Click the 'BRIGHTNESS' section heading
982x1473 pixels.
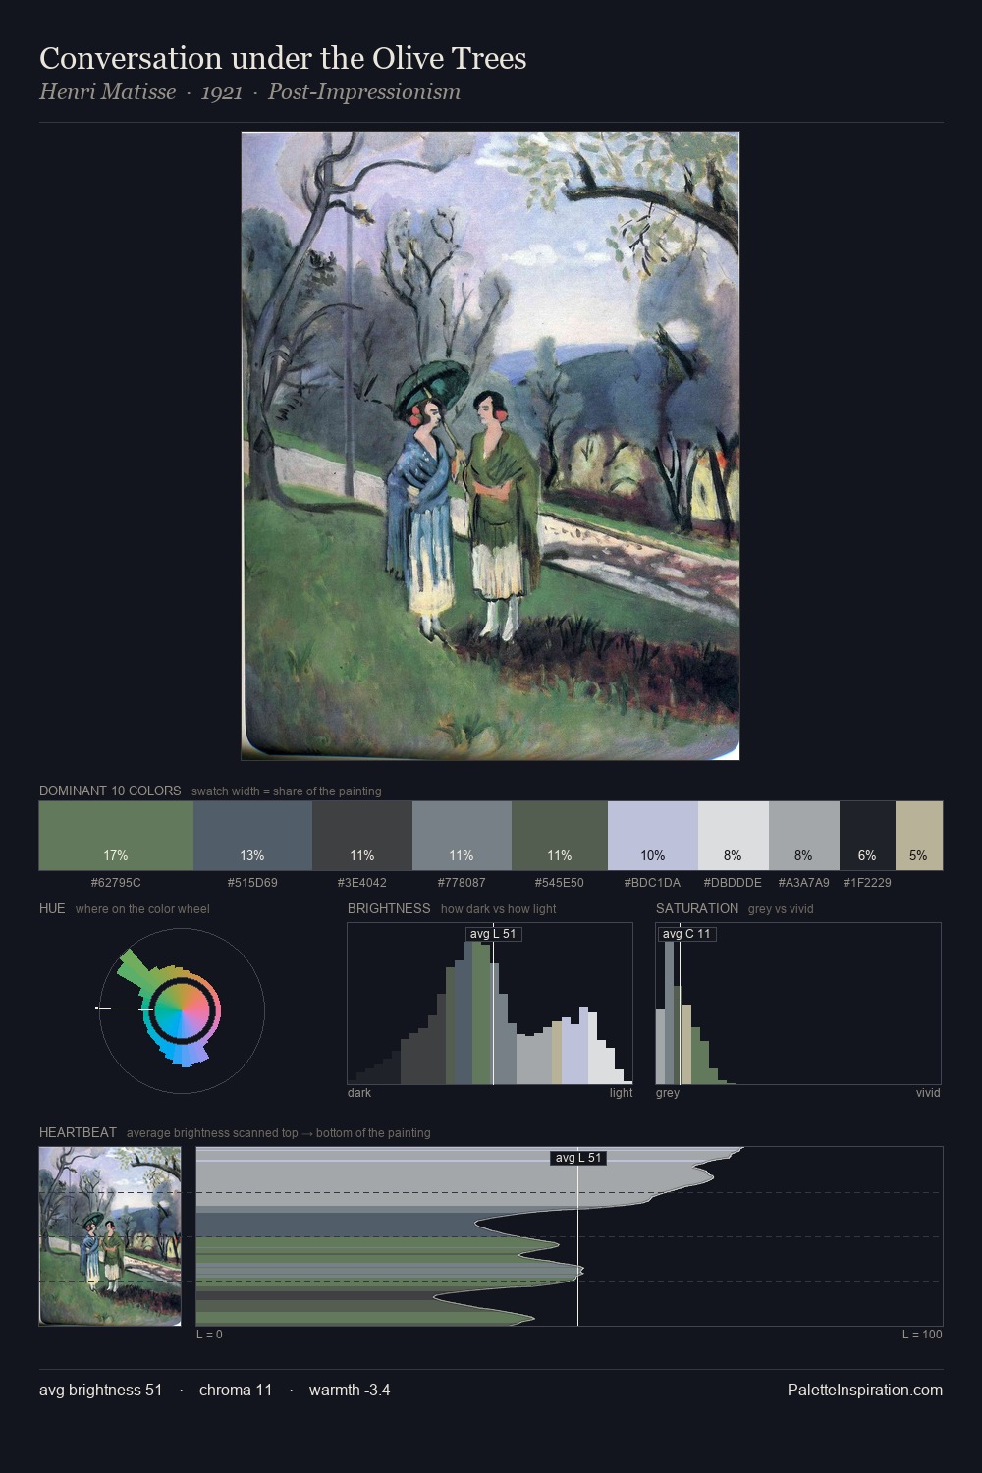[389, 908]
